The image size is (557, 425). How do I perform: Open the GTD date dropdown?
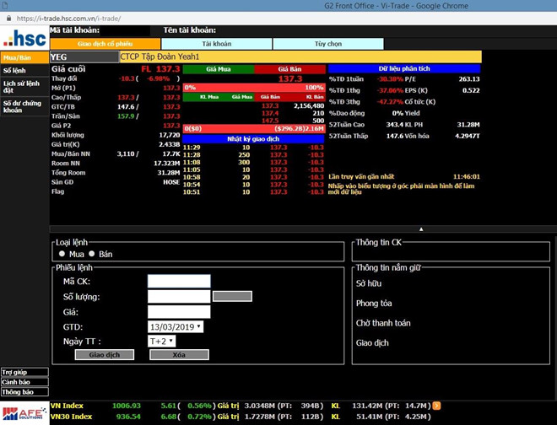(176, 326)
